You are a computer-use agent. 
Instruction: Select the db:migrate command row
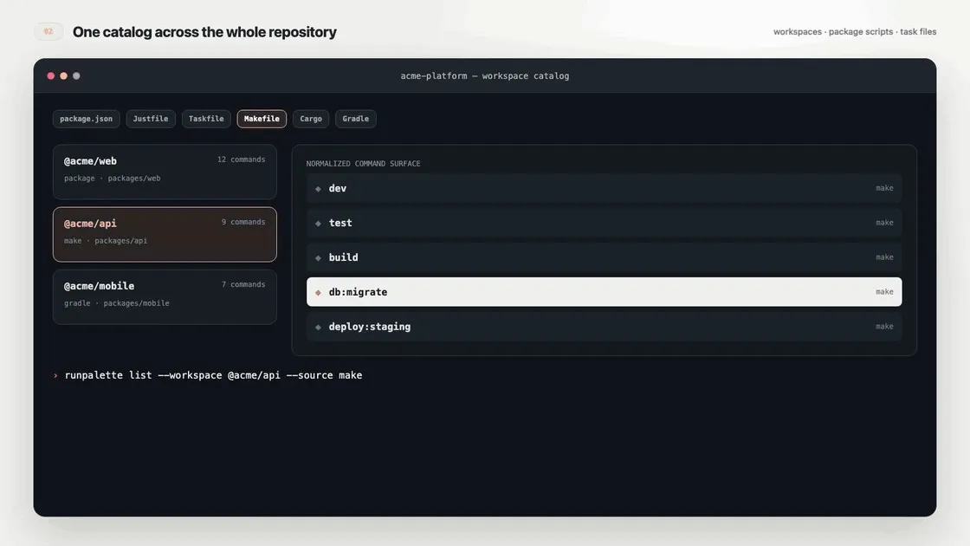(604, 291)
